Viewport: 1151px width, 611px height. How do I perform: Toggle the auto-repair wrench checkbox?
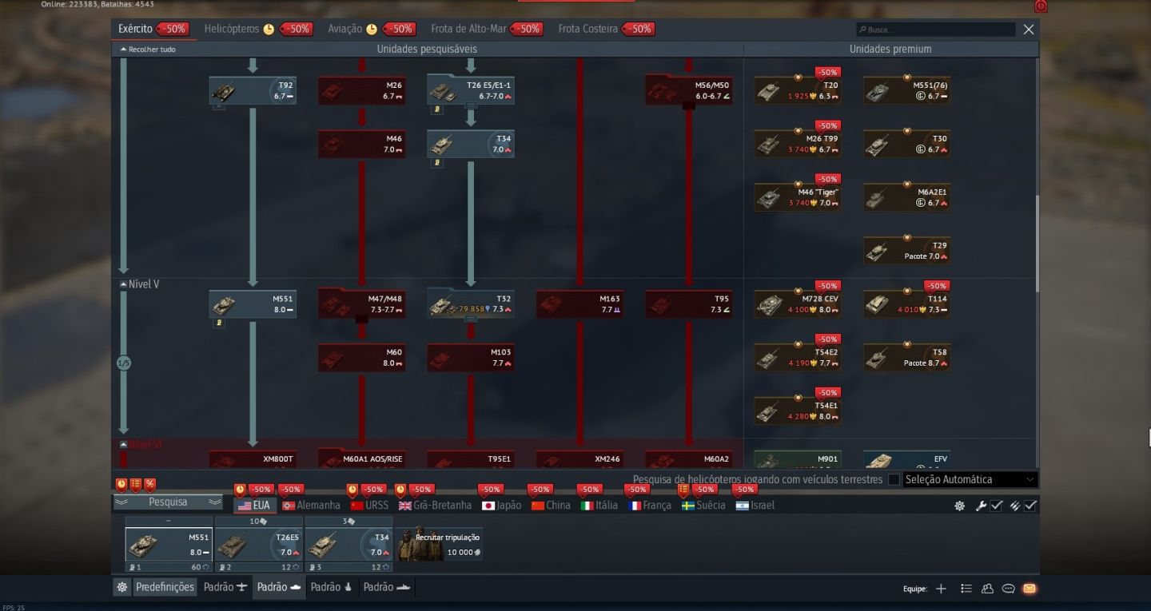click(x=997, y=506)
